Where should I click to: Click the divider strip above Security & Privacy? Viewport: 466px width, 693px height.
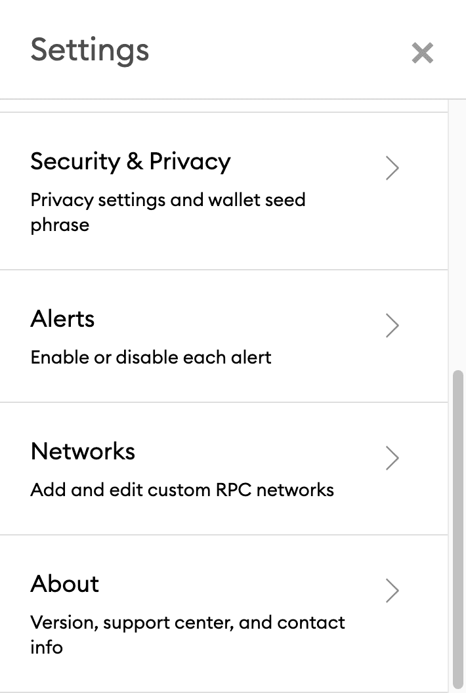(x=223, y=106)
